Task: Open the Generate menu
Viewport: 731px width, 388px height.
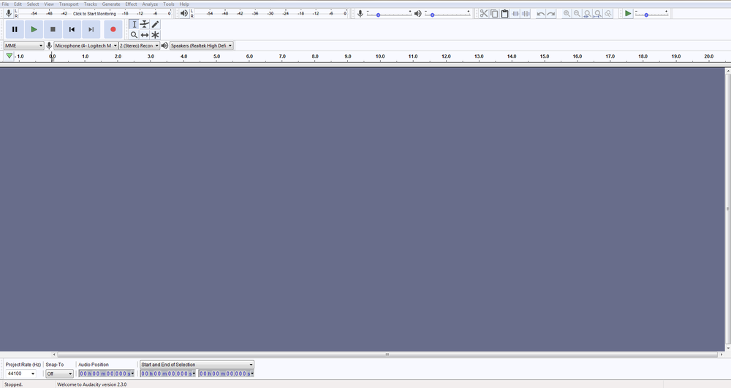Action: point(111,4)
